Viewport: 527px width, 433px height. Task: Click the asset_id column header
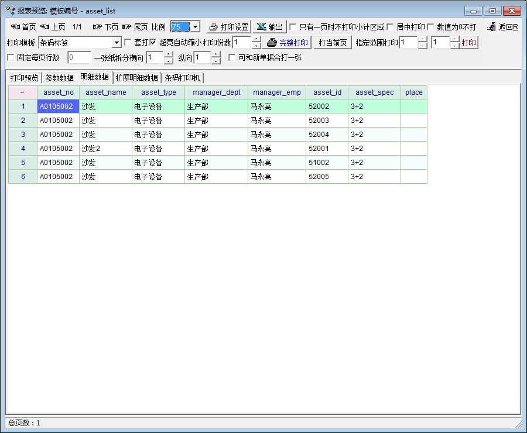point(327,92)
